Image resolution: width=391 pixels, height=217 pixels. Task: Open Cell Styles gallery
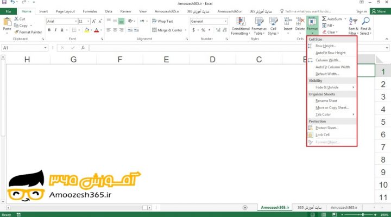coord(273,26)
